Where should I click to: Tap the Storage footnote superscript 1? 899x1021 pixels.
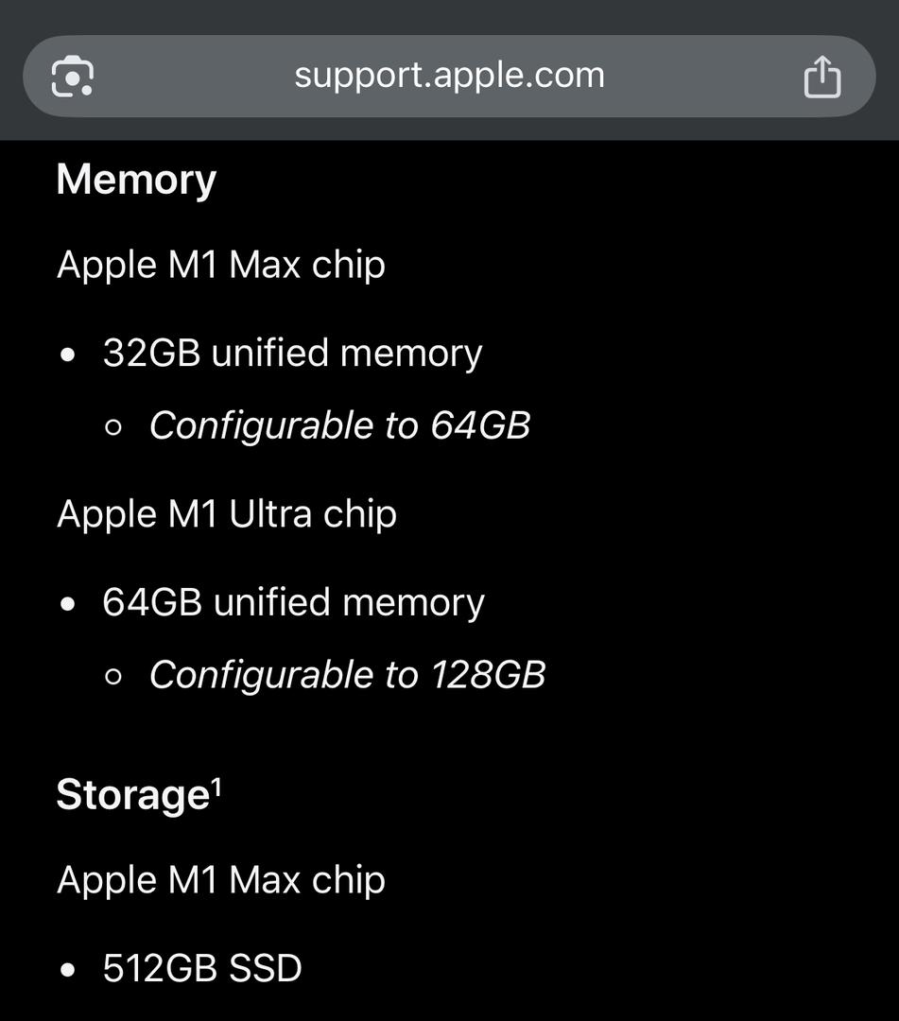tap(216, 787)
